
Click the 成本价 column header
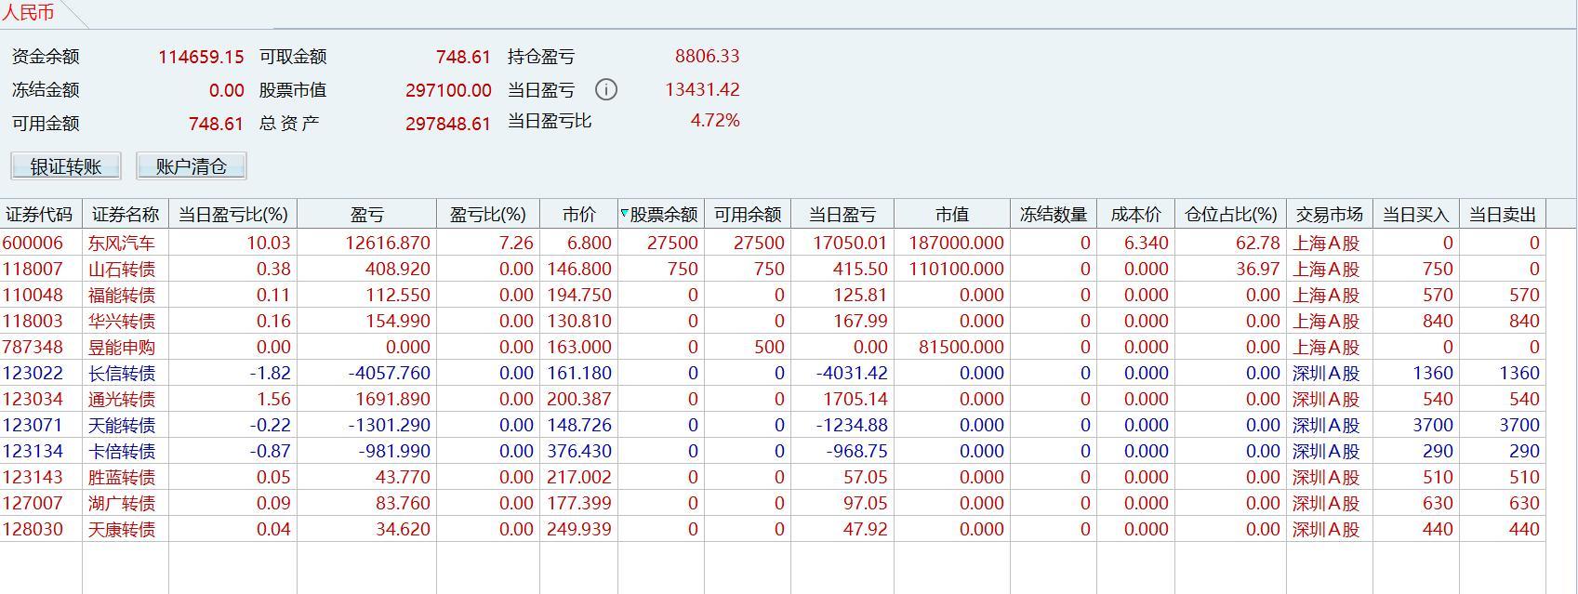tap(1135, 214)
